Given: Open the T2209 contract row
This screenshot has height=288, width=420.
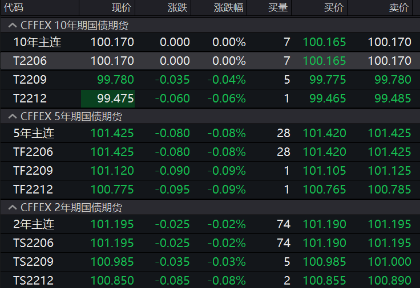Looking at the screenshot, I should [30, 80].
